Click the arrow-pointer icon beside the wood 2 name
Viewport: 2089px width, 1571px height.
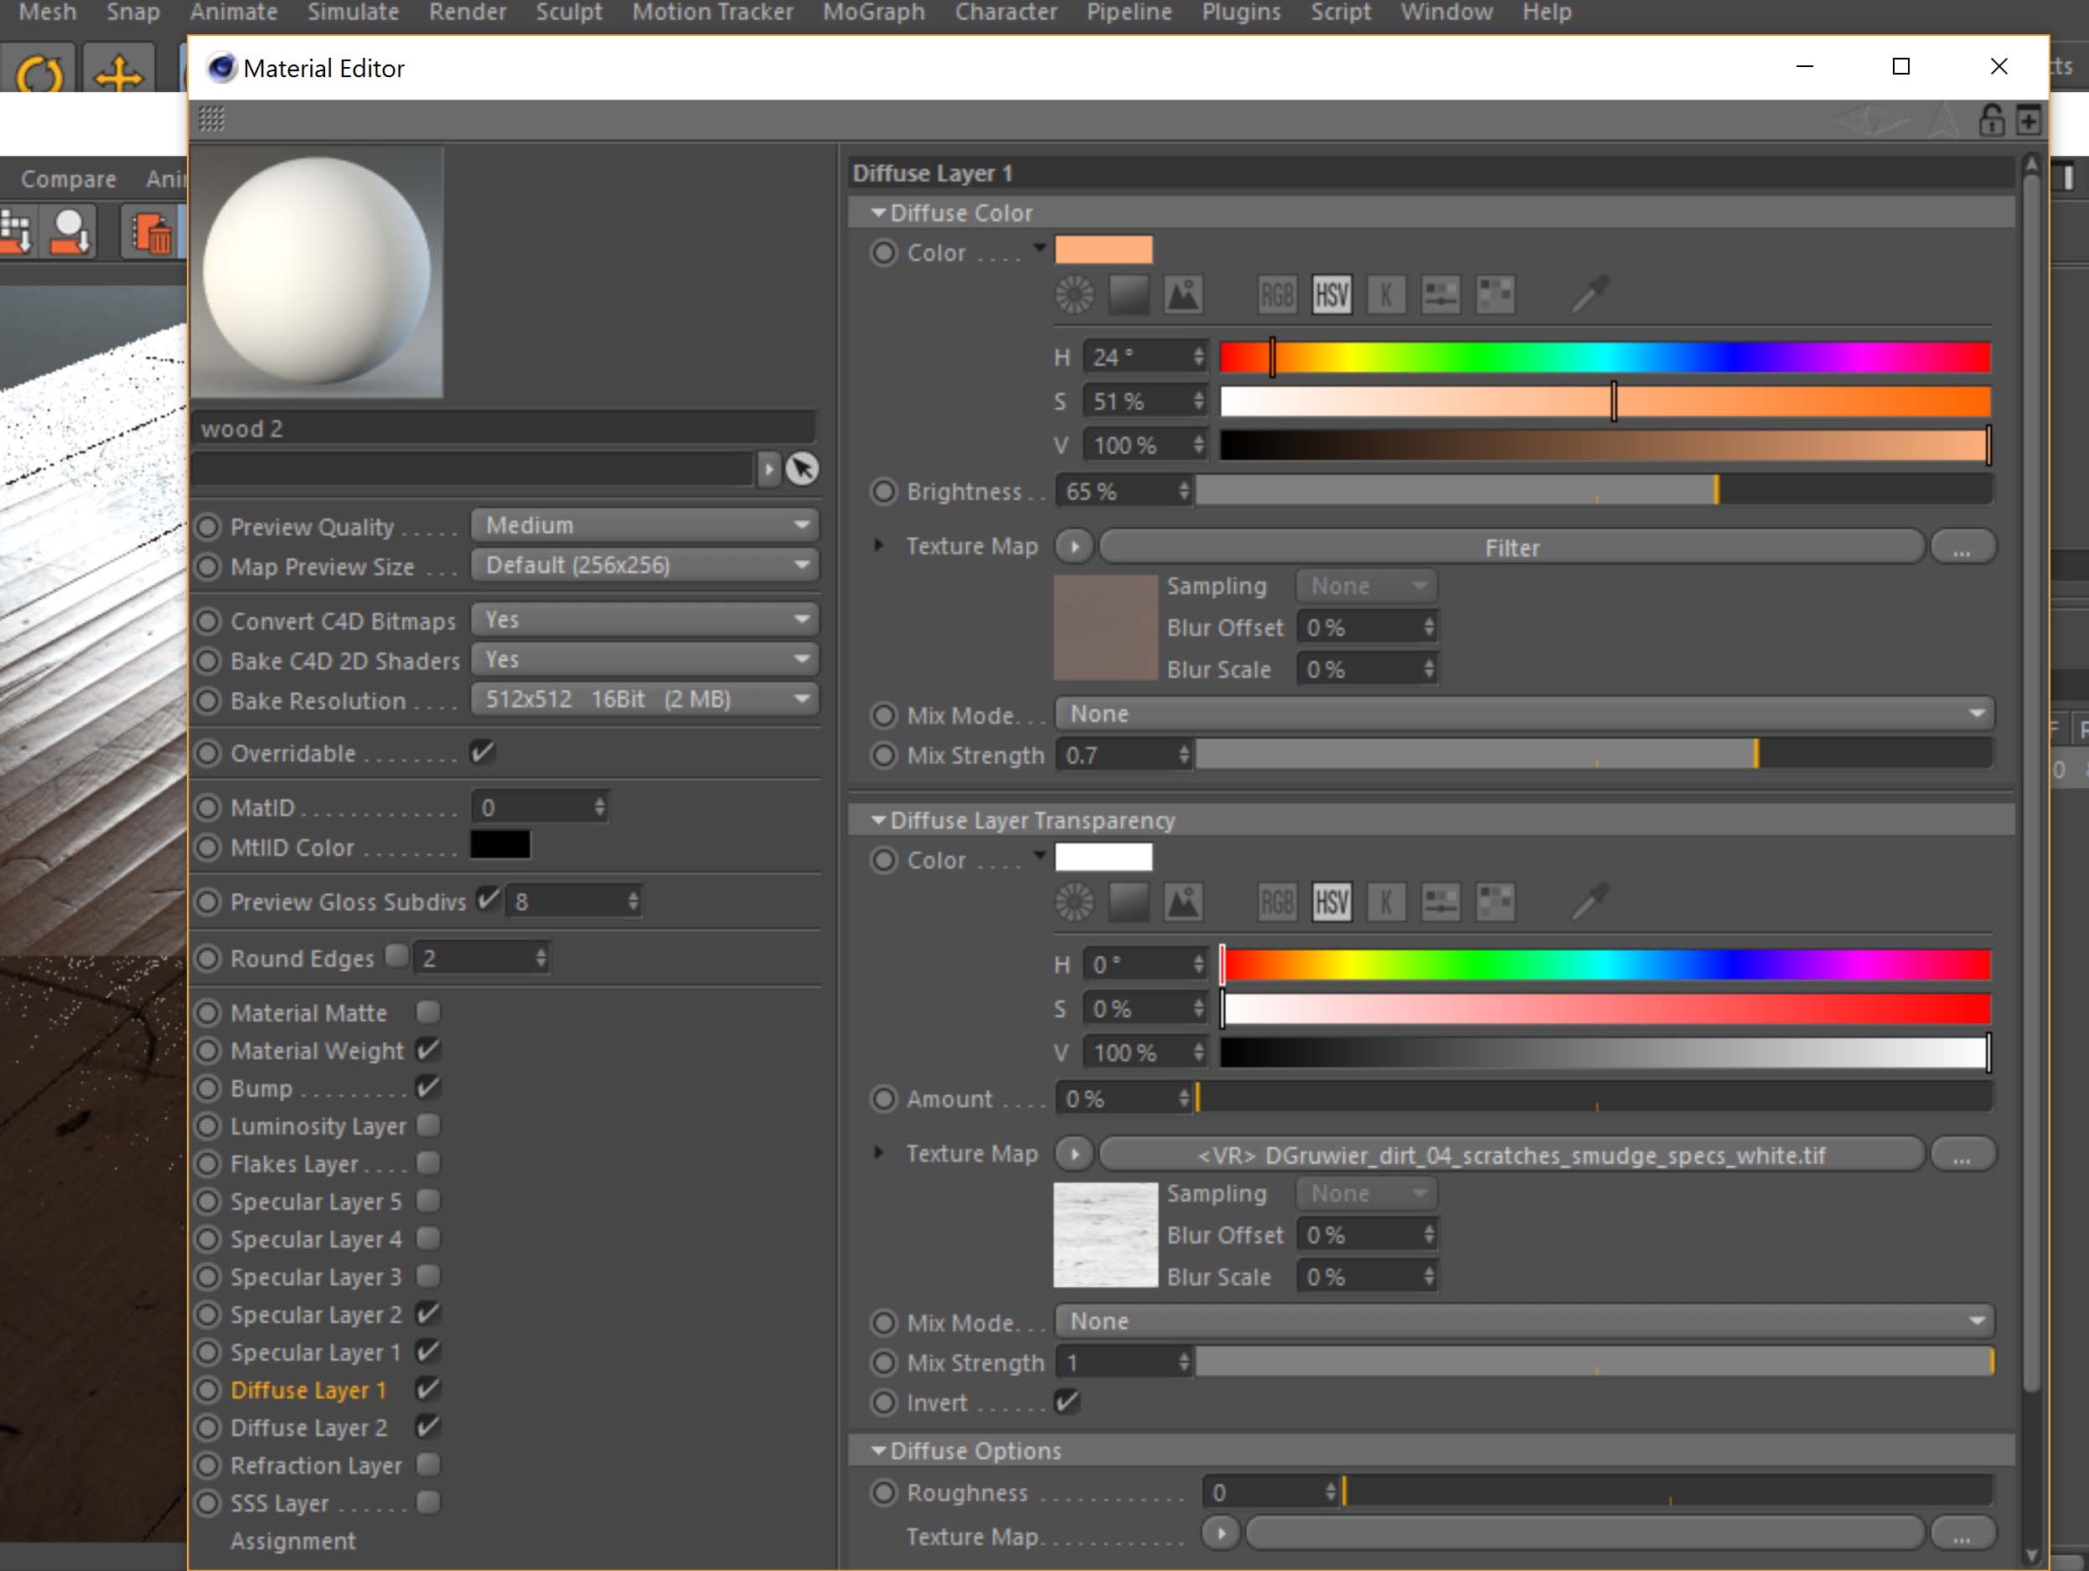pos(802,468)
